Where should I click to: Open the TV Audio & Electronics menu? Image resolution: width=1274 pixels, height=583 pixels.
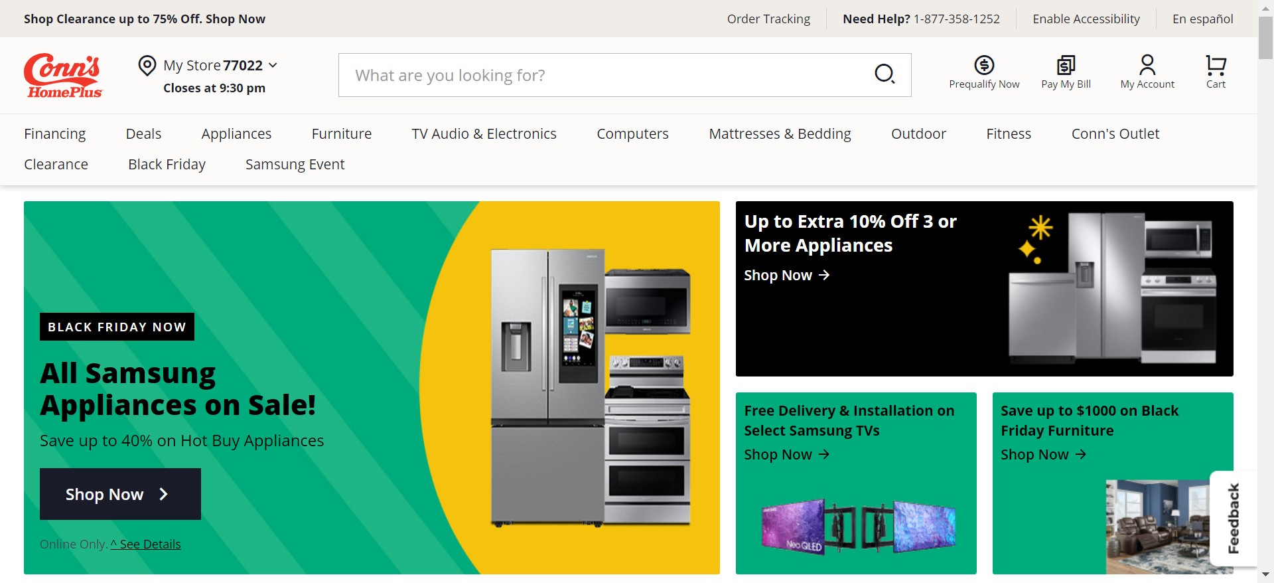pos(484,134)
